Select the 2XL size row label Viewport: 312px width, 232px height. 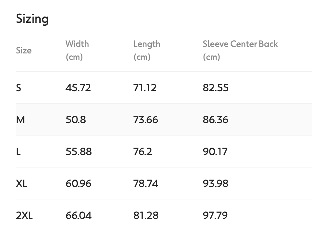(24, 215)
